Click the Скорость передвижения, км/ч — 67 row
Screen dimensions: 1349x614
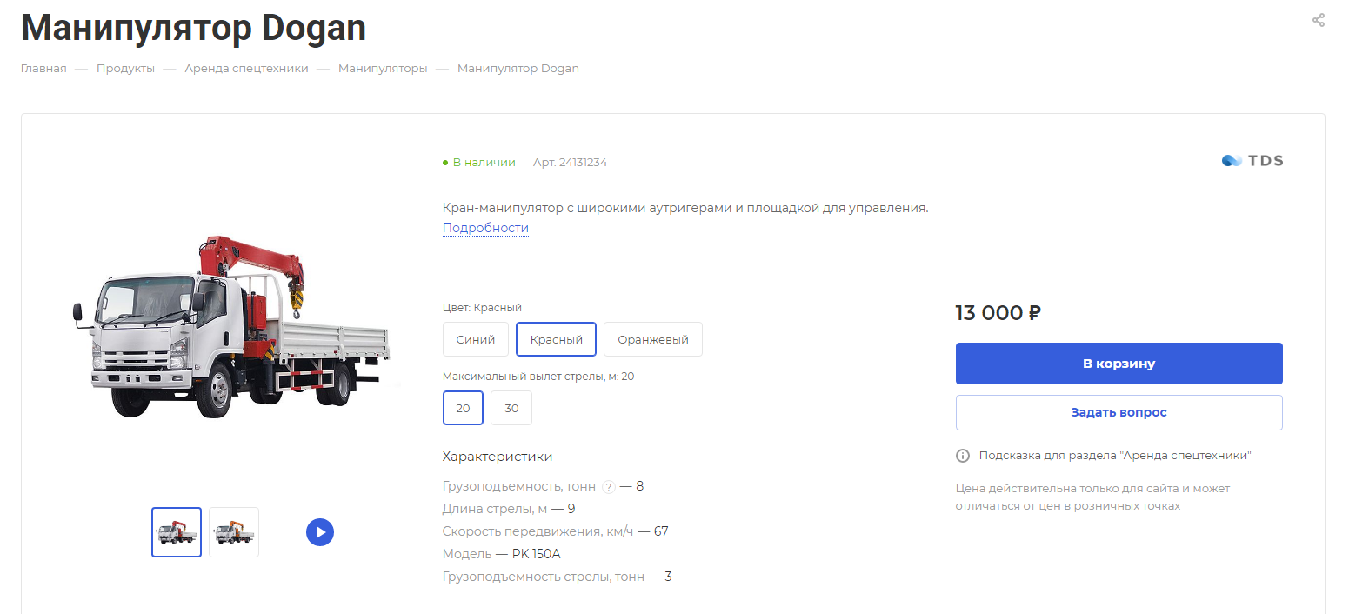[555, 531]
